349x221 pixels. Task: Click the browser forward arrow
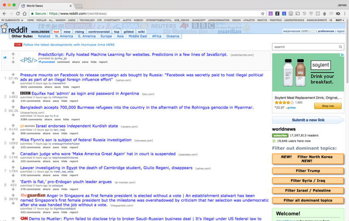[x=11, y=14]
